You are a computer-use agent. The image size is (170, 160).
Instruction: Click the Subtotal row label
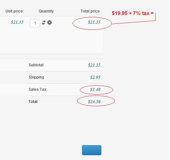tap(36, 65)
